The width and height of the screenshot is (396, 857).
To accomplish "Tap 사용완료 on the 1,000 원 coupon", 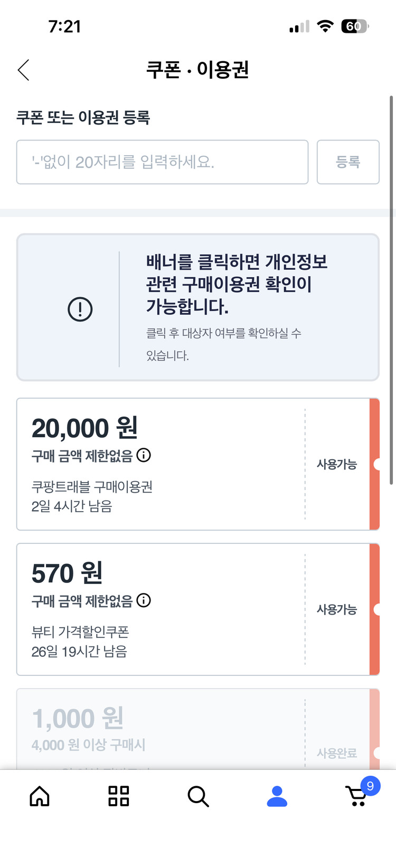I will 337,754.
